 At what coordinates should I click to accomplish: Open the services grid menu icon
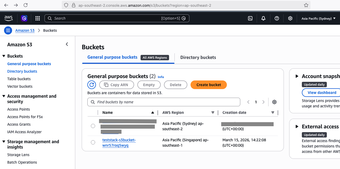point(38,18)
